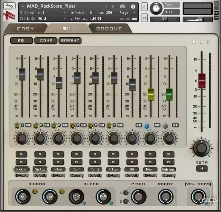Solo the Kick In channel

[21, 154]
